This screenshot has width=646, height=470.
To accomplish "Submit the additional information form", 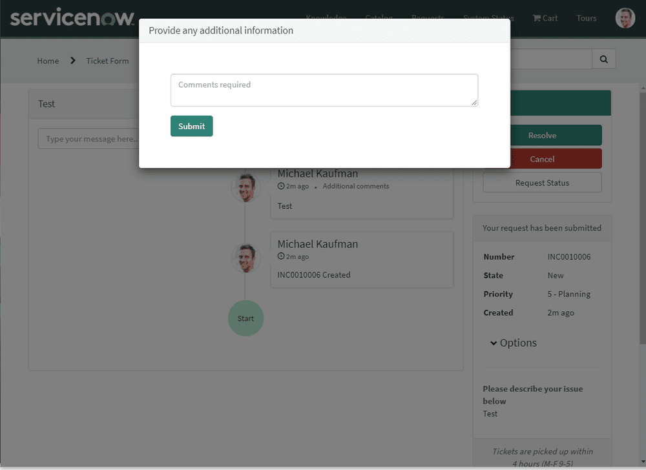I will click(191, 126).
